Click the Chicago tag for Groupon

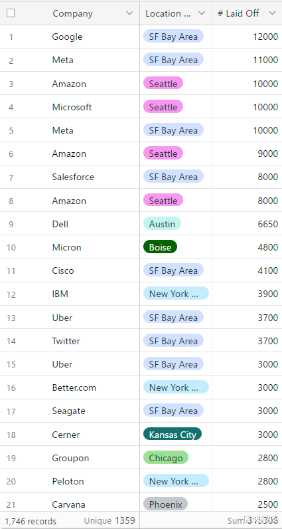[x=166, y=458]
